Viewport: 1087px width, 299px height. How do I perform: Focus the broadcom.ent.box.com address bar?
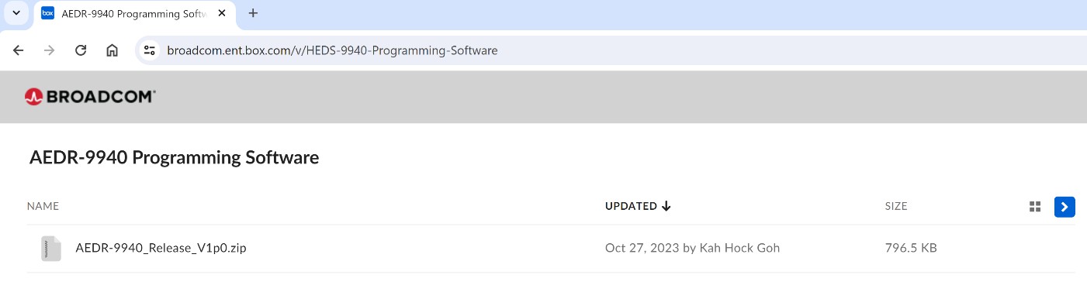[613, 50]
